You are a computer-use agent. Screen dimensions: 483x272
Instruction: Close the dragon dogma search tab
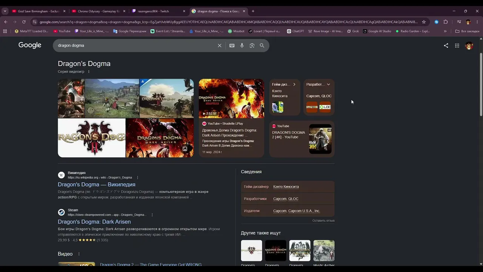(x=244, y=11)
